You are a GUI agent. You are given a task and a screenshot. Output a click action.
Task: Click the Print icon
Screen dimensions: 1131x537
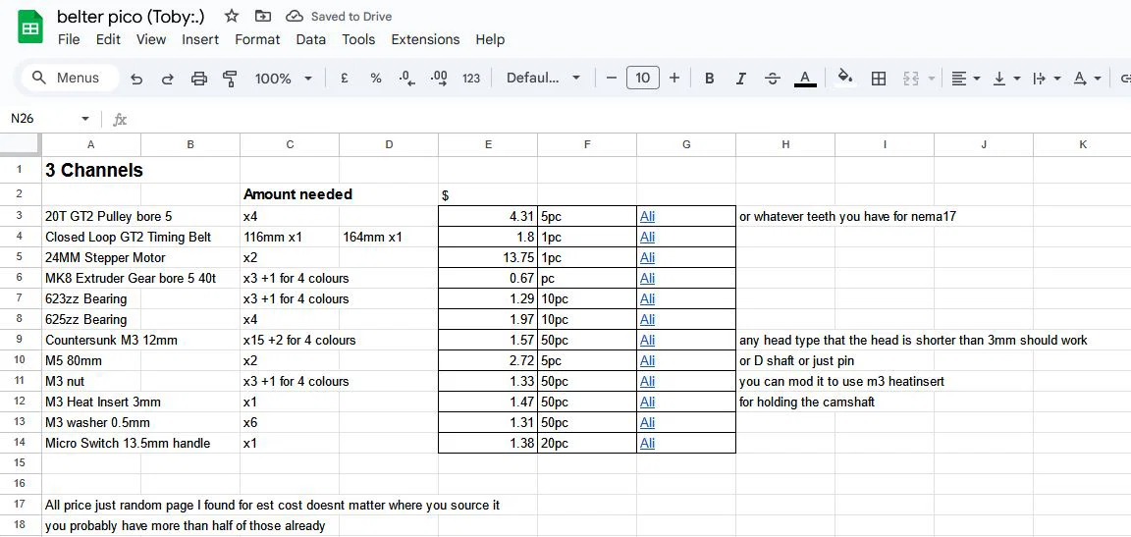point(199,79)
